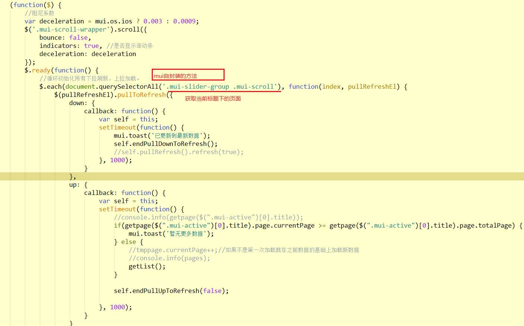Viewport: 524px width, 326px height.
Task: Click the "up: {" key
Action: (x=78, y=185)
